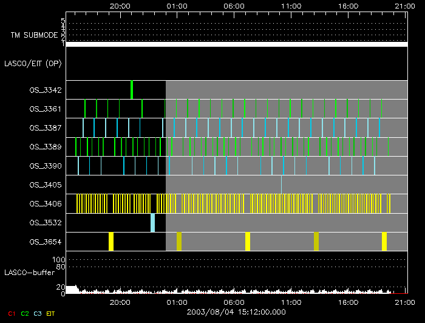Image resolution: width=425 pixels, height=323 pixels.
Task: Click the first yellow block in the OS_3654 row
Action: pyautogui.click(x=111, y=242)
